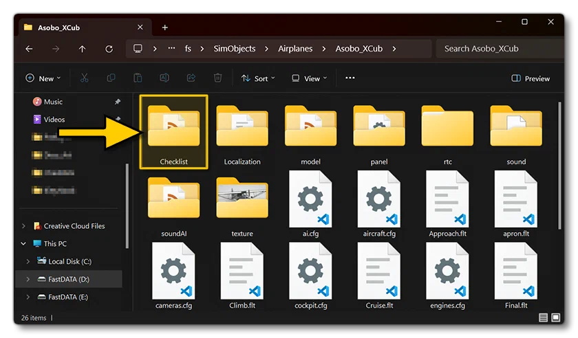Go back with the left arrow
This screenshot has height=338, width=578.
coord(29,49)
